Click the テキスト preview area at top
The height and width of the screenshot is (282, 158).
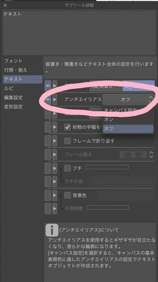[x=79, y=33]
